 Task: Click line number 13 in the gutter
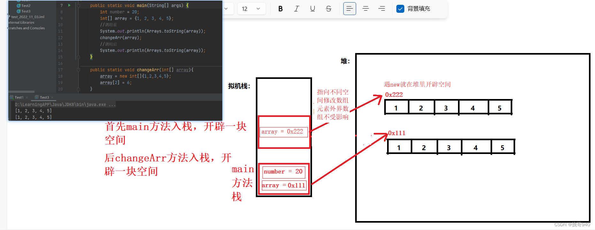pos(60,44)
